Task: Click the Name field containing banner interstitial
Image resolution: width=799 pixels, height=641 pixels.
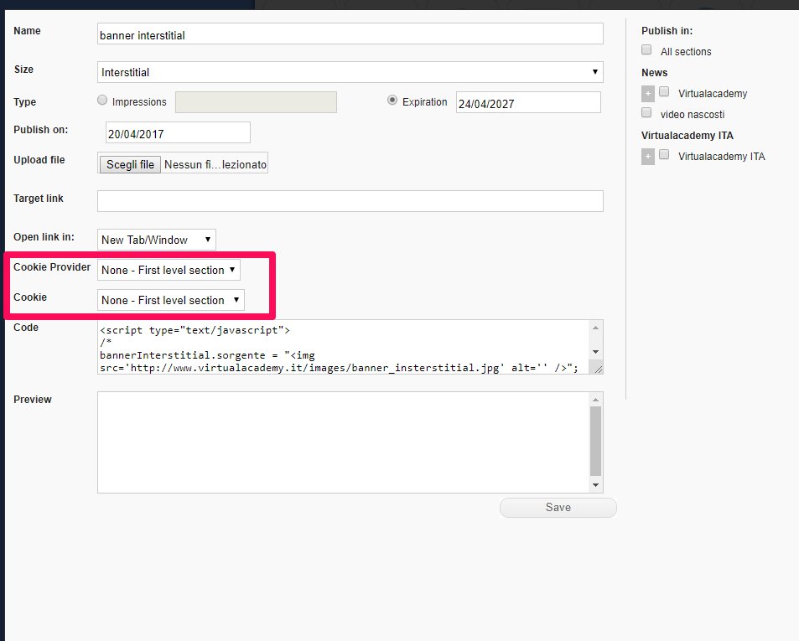Action: click(x=350, y=34)
